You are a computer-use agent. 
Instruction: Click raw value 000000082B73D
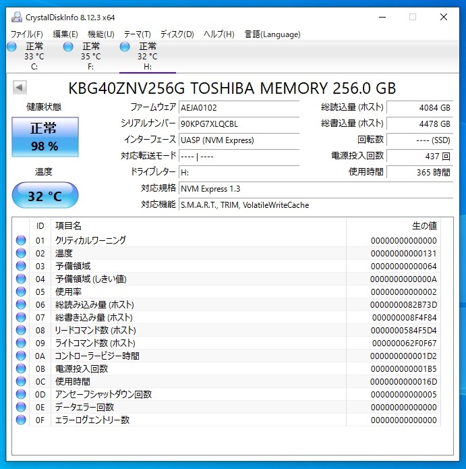click(x=403, y=305)
